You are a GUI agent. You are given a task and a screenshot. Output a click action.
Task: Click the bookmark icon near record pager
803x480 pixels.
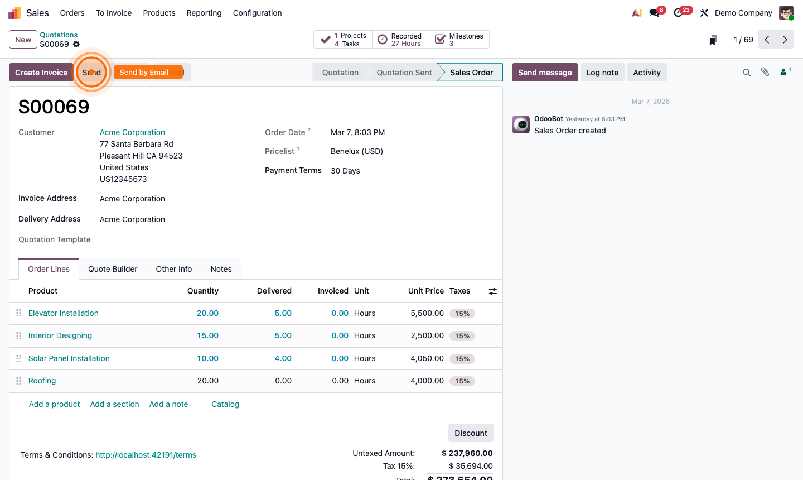(713, 40)
